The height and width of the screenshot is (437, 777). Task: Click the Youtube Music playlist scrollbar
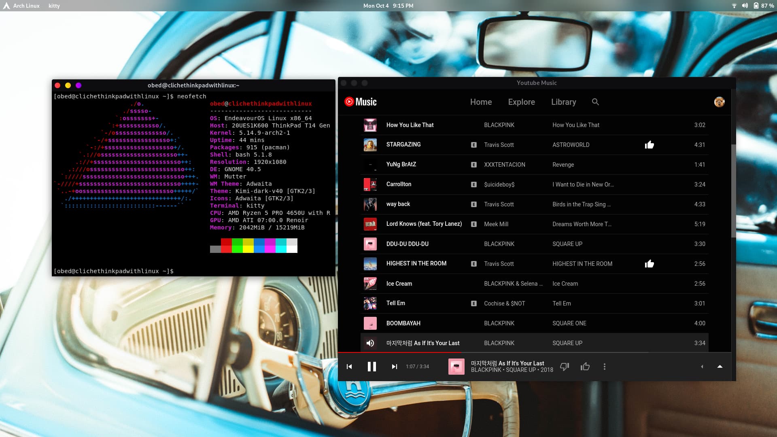click(733, 191)
